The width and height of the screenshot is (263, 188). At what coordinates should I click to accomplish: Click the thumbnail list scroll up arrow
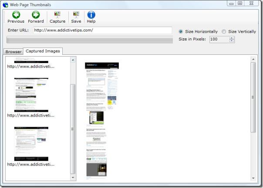73,60
